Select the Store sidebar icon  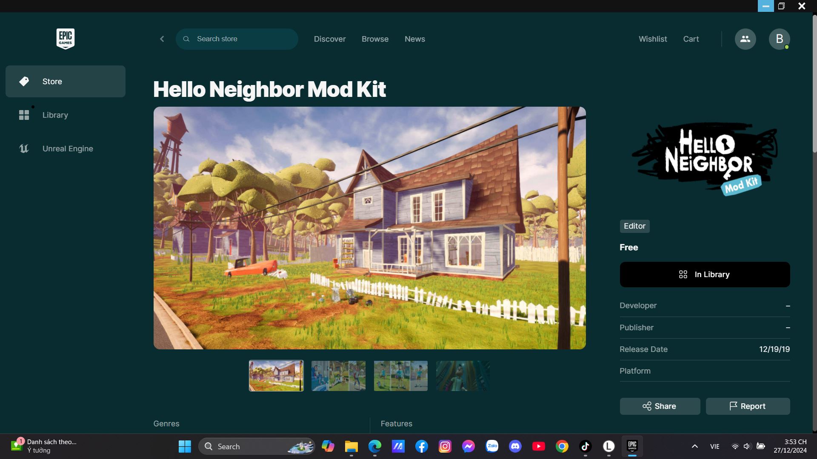tap(23, 81)
